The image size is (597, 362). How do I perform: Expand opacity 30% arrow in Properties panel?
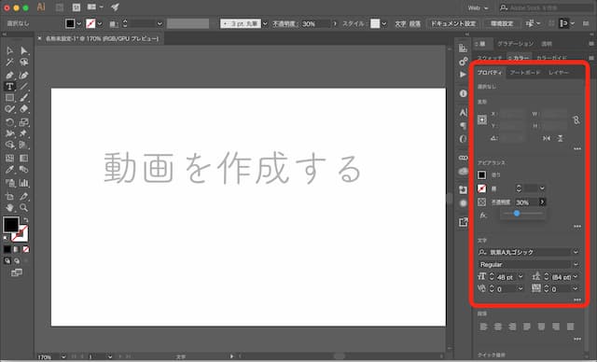[x=542, y=202]
